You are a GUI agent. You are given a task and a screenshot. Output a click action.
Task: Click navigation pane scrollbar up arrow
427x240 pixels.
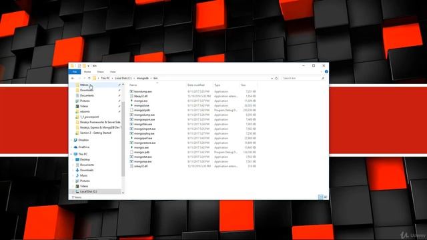pos(123,85)
